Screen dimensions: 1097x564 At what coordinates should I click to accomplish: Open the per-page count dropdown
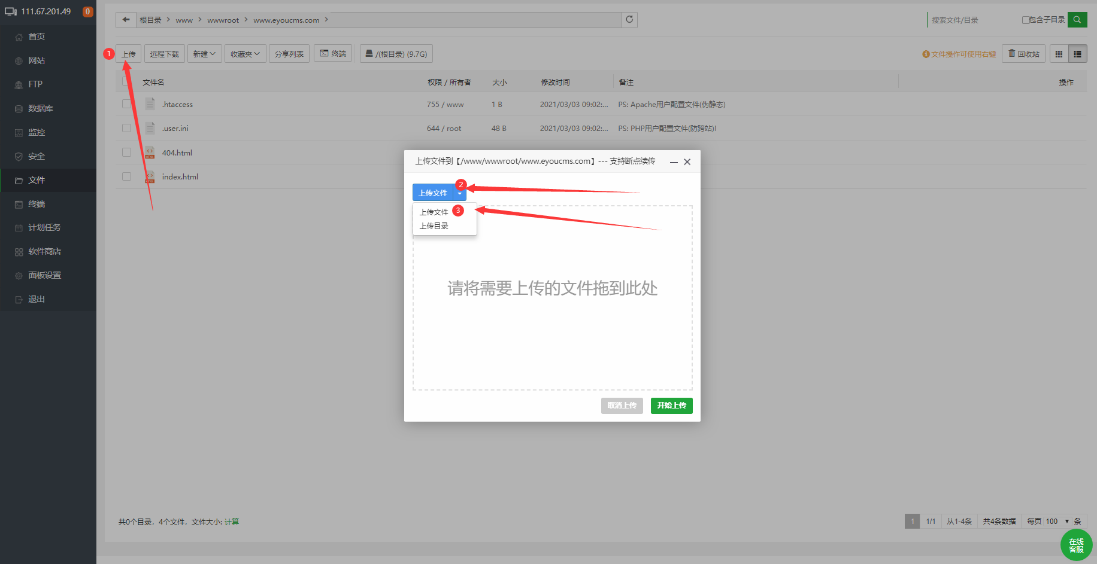pyautogui.click(x=1057, y=522)
